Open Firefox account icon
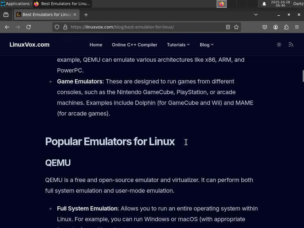304x228 pixels. click(275, 27)
